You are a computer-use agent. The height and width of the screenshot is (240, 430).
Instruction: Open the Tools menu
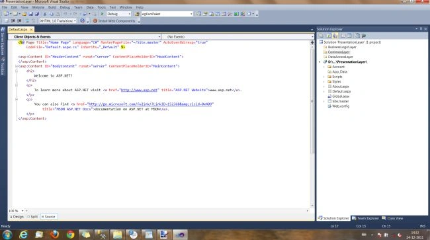(x=101, y=7)
